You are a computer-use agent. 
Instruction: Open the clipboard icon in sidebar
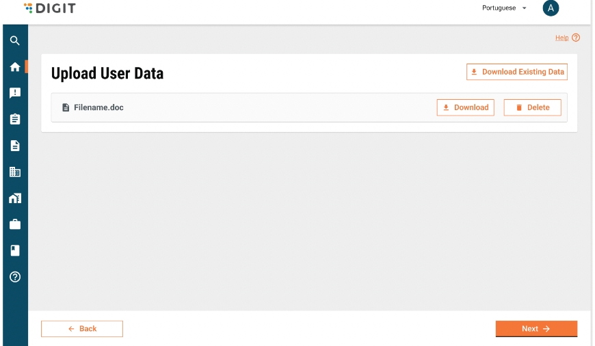[15, 119]
